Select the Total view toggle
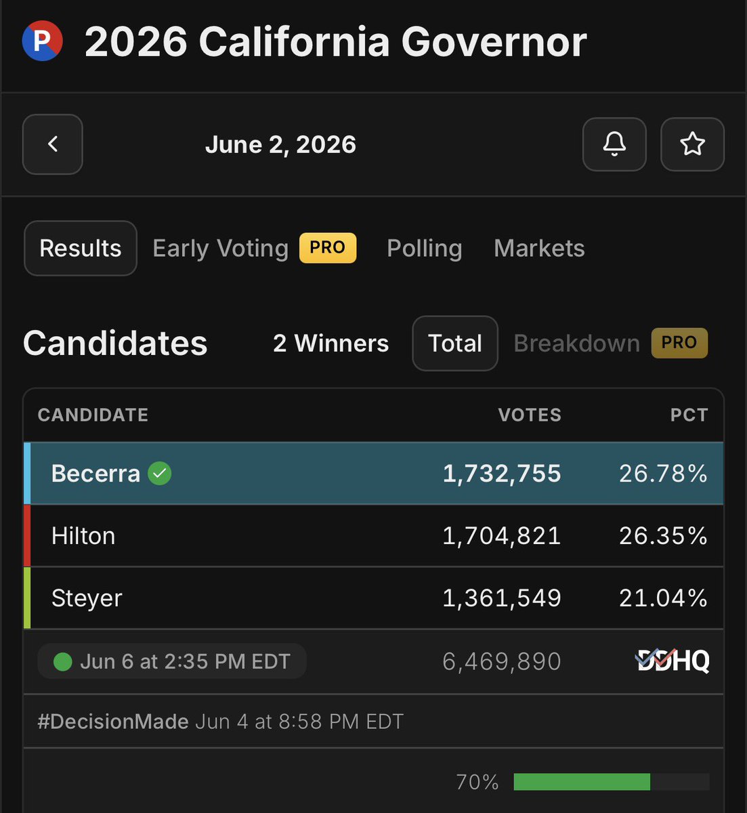 coord(455,343)
